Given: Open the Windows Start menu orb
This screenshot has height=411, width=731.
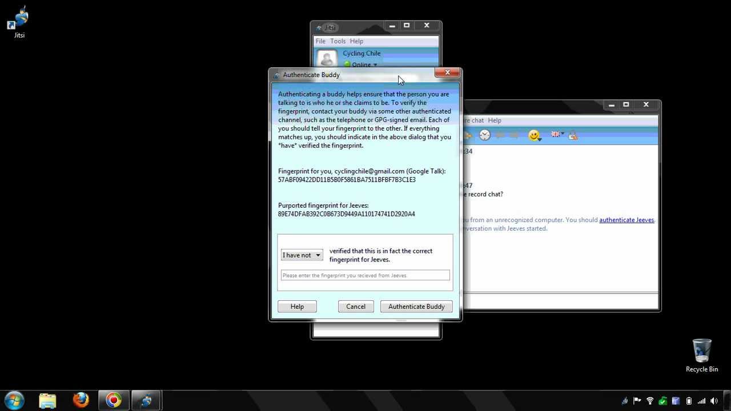Looking at the screenshot, I should click(14, 400).
